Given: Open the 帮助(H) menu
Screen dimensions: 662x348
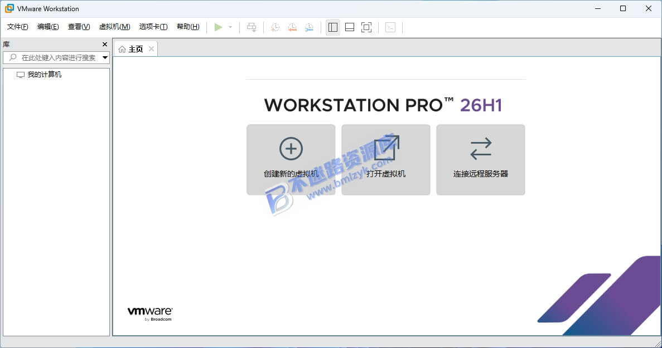Looking at the screenshot, I should (188, 27).
